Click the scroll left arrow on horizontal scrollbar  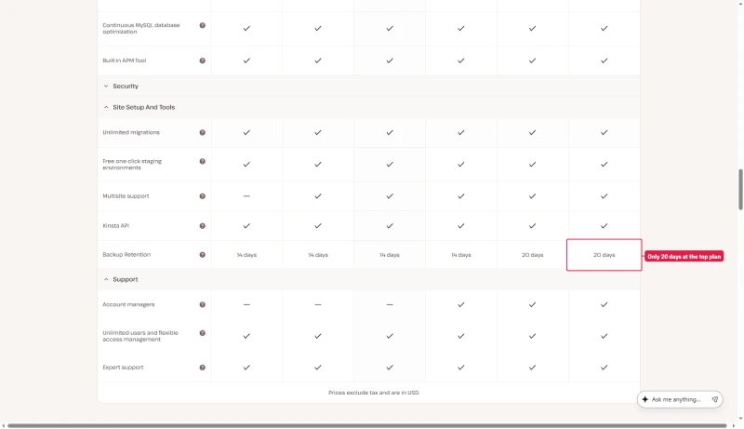tap(4, 425)
